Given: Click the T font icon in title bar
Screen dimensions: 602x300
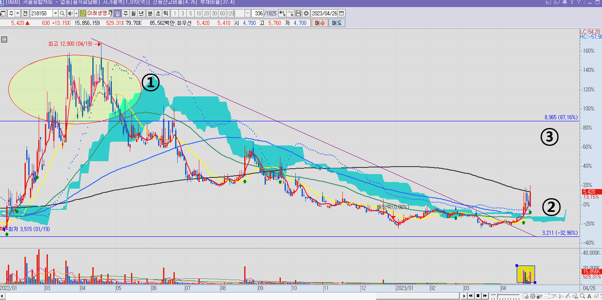Looking at the screenshot, I should 572,2.
